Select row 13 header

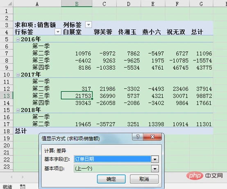pyautogui.click(x=7, y=96)
